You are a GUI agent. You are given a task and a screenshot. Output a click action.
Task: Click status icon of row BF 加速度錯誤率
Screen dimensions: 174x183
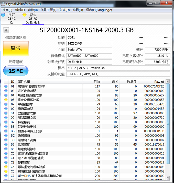point(6,149)
